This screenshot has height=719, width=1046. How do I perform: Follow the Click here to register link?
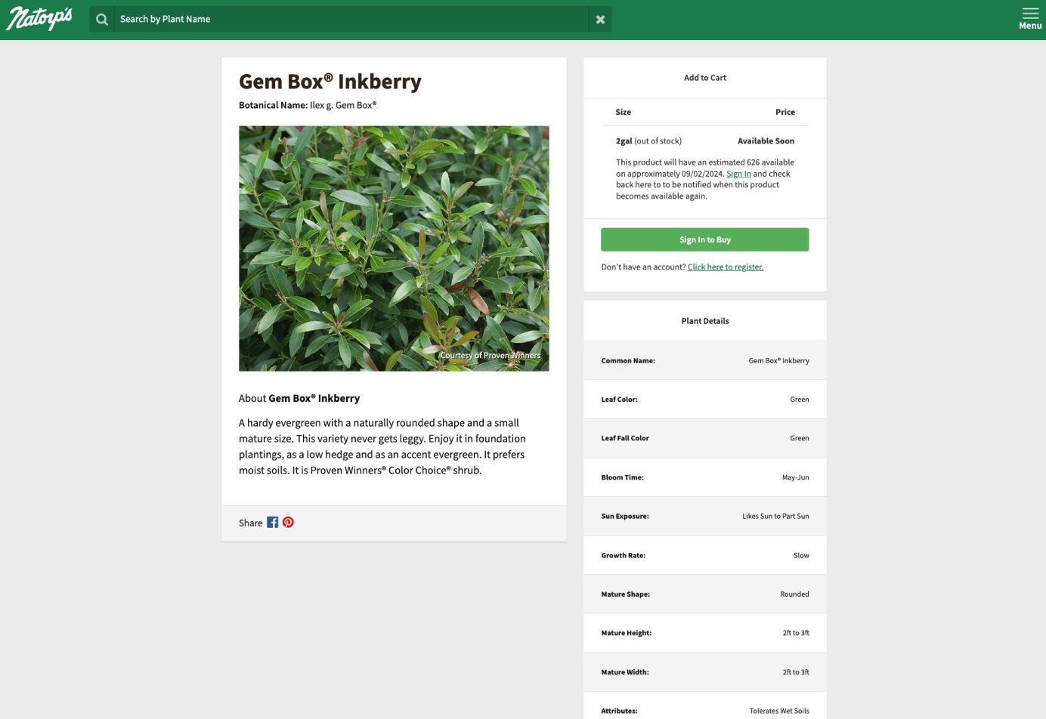tap(726, 267)
